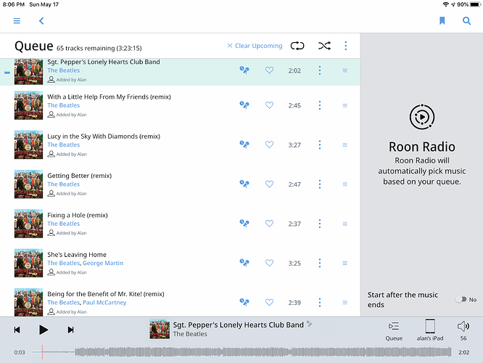
Task: Click reorder handle for Lucy in the Sky With Diamonds
Action: [345, 145]
